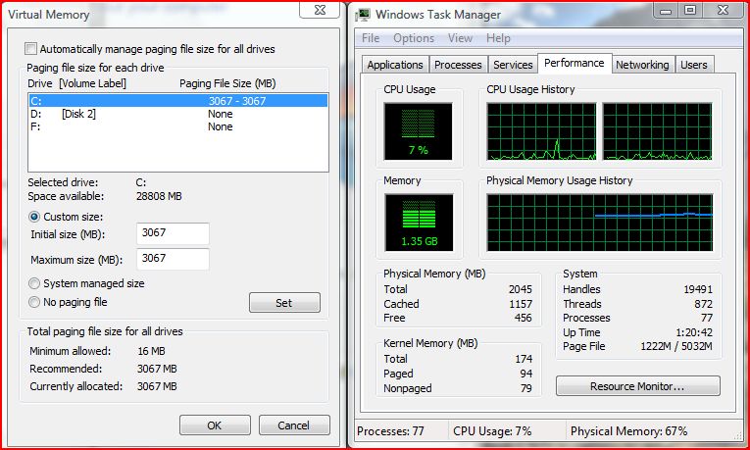750x450 pixels.
Task: Click status bar Physical Memory: 67%
Action: click(629, 430)
